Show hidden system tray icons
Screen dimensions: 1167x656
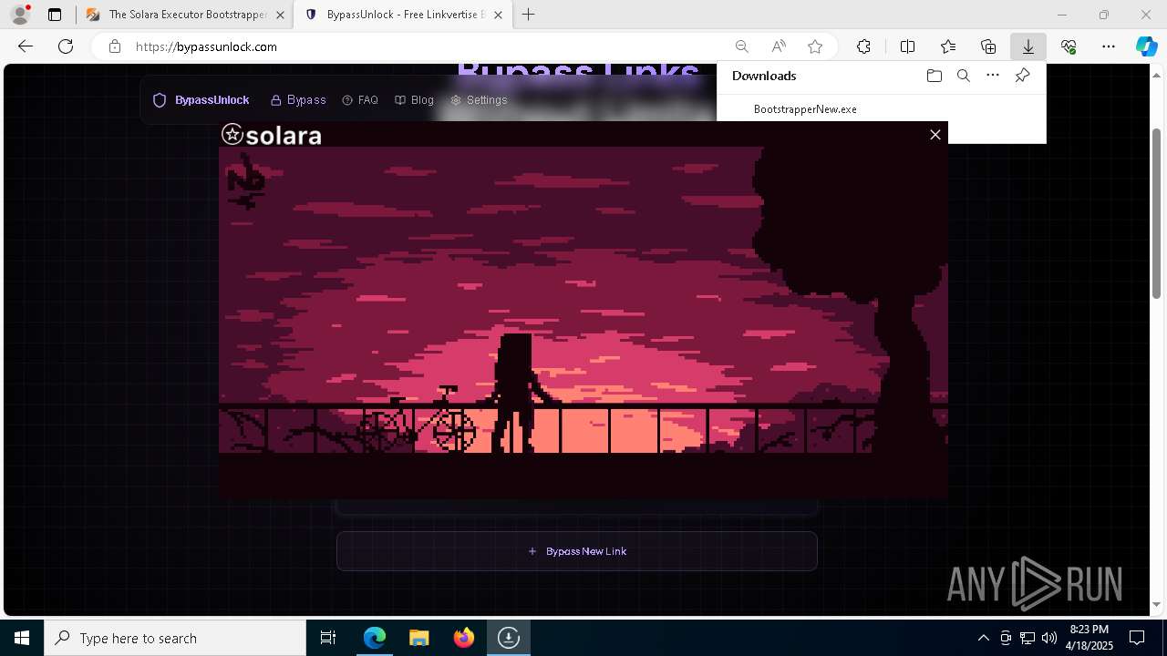point(983,638)
